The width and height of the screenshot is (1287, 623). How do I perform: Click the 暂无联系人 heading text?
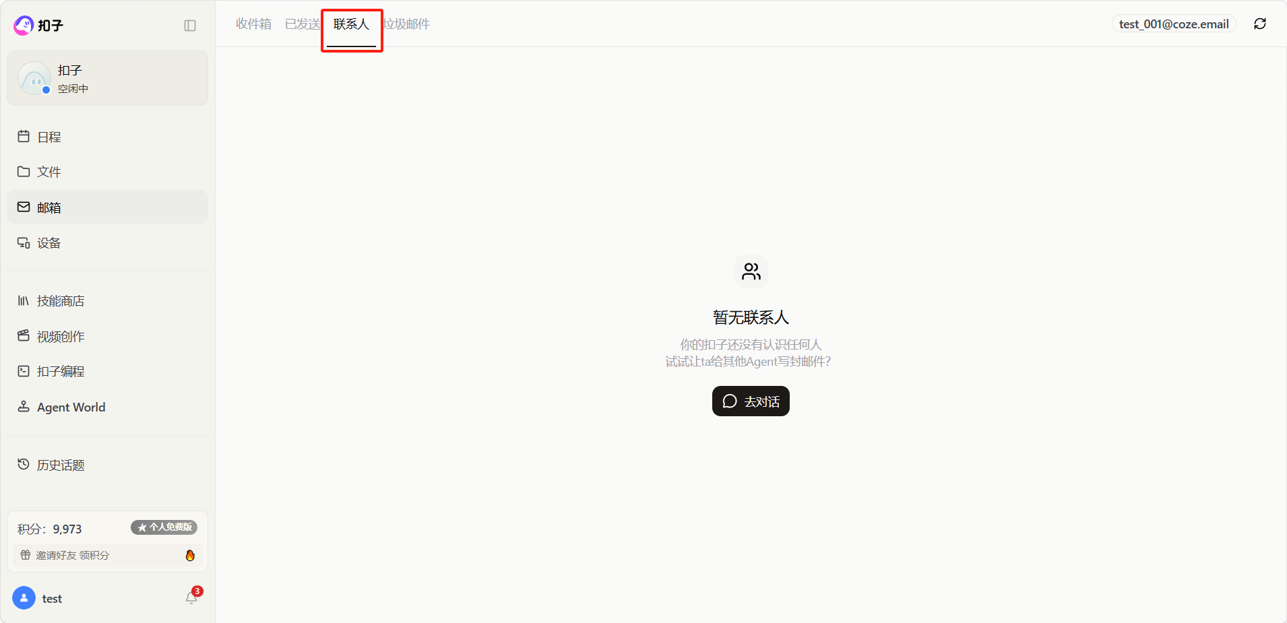pyautogui.click(x=751, y=317)
